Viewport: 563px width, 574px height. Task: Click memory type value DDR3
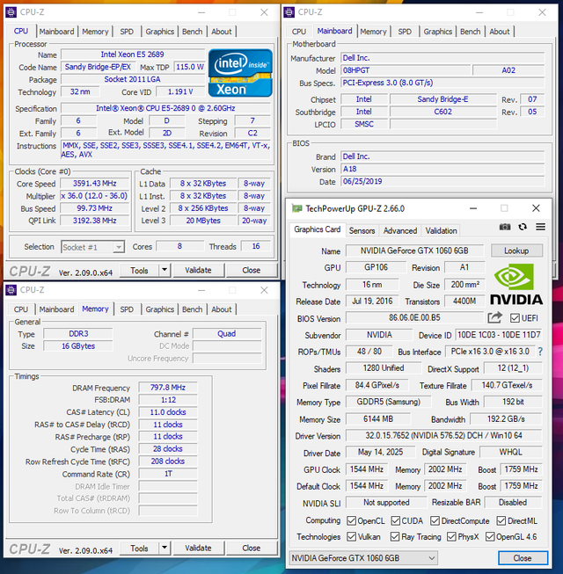click(78, 334)
